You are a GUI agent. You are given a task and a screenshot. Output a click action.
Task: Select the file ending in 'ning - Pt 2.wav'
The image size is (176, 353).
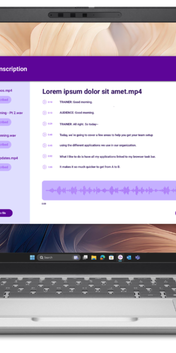coord(11,113)
